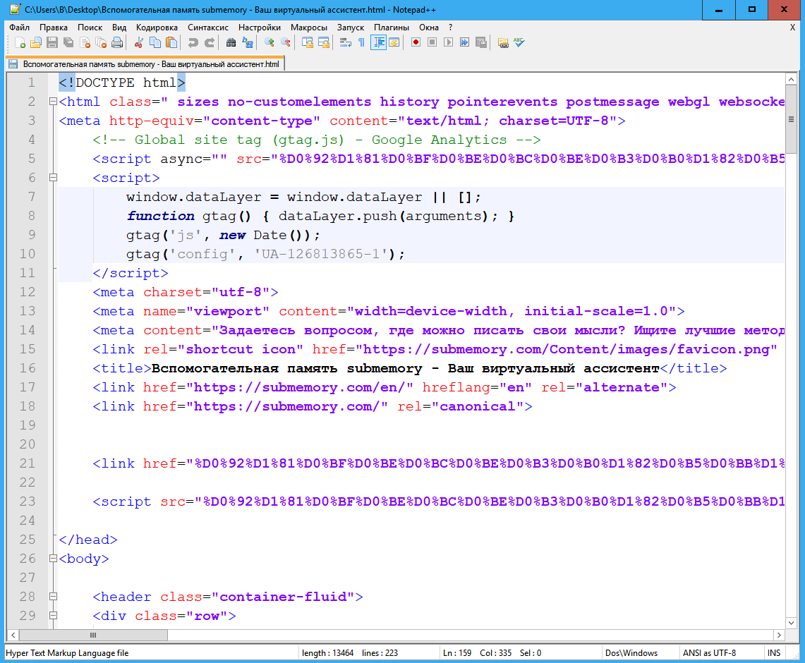Screen dimensions: 805x663
Task: Click the Zoom In magnifier icon
Action: tap(269, 43)
